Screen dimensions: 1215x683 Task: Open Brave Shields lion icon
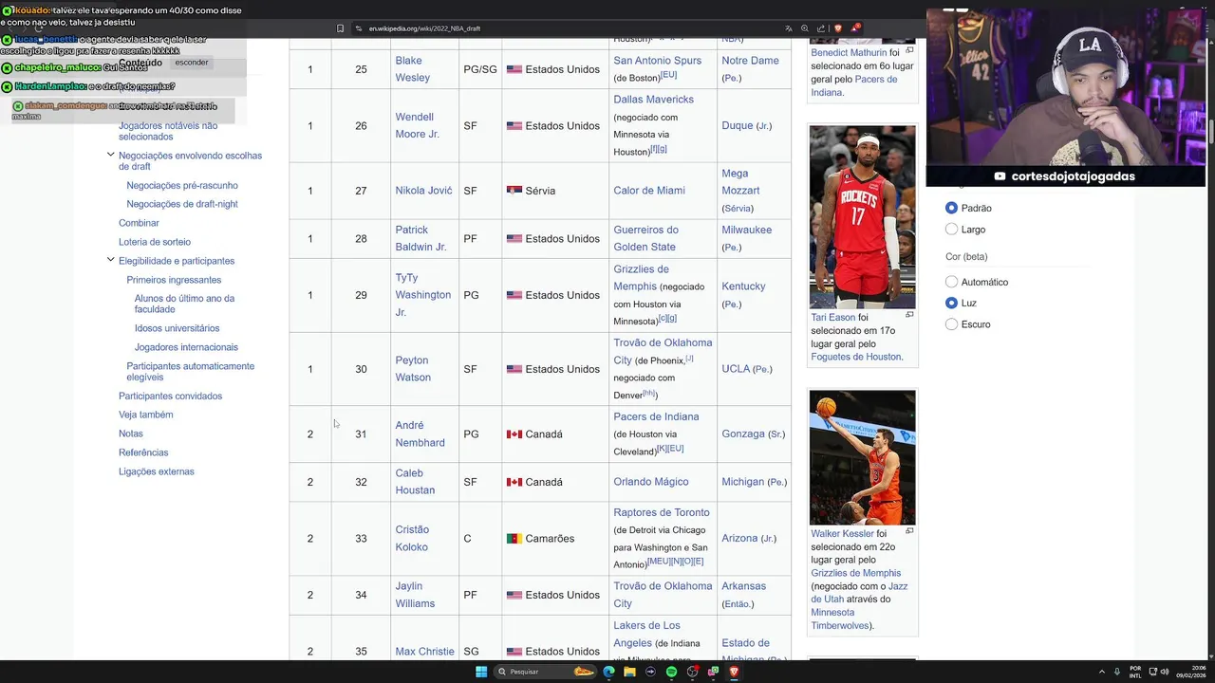coord(837,28)
